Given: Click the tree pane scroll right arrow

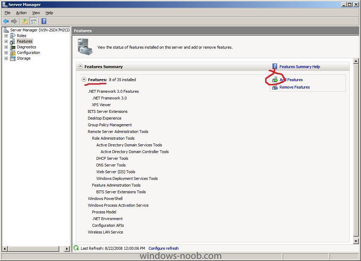Looking at the screenshot, I should (x=67, y=249).
